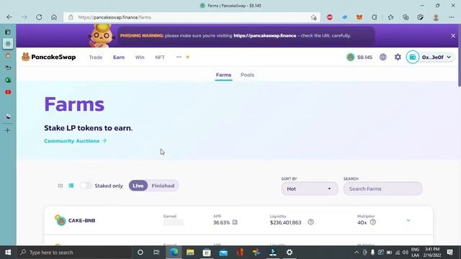
Task: Focus the Search Farms input field
Action: (382, 188)
